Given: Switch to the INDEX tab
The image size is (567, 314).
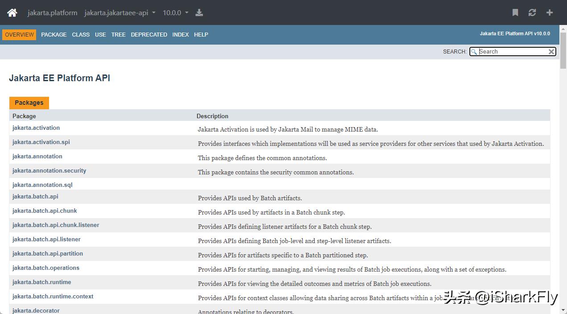Looking at the screenshot, I should (180, 34).
